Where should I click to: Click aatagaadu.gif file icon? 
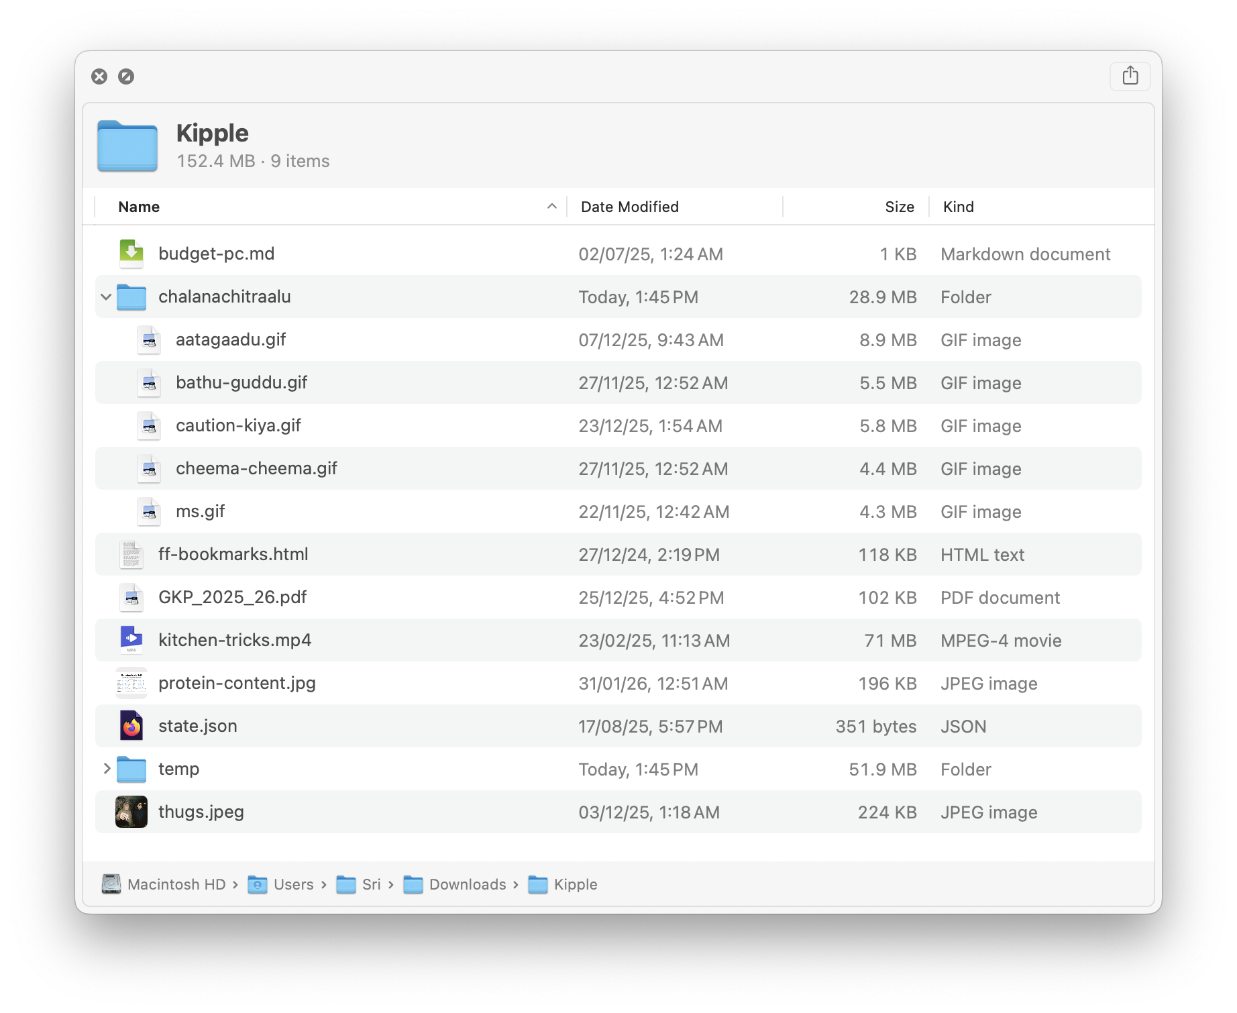coord(149,339)
